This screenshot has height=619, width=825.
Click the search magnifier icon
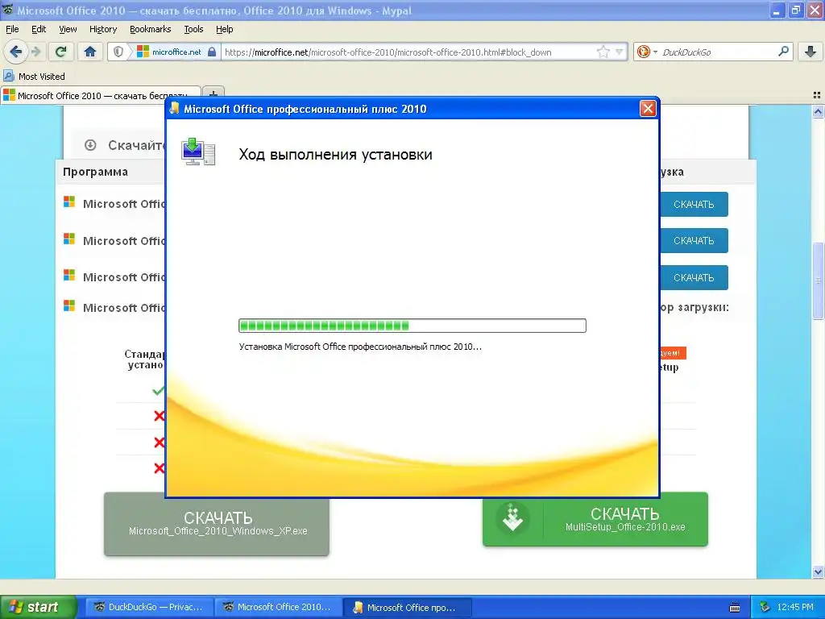click(783, 52)
